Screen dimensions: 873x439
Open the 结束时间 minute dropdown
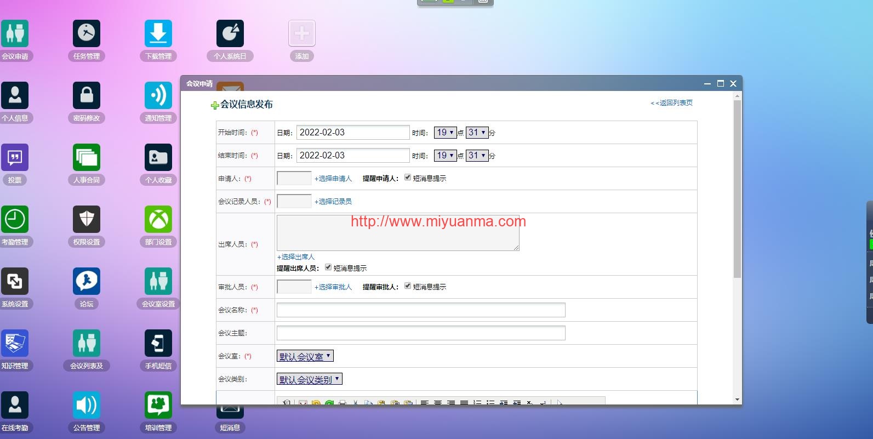[477, 156]
